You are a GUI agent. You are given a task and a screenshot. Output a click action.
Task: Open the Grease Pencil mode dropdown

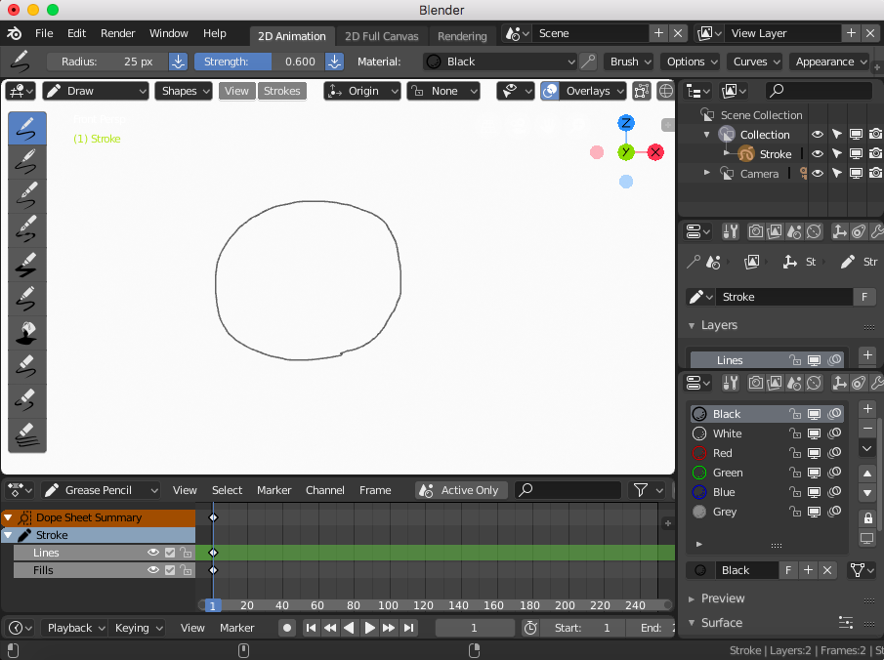pyautogui.click(x=101, y=490)
